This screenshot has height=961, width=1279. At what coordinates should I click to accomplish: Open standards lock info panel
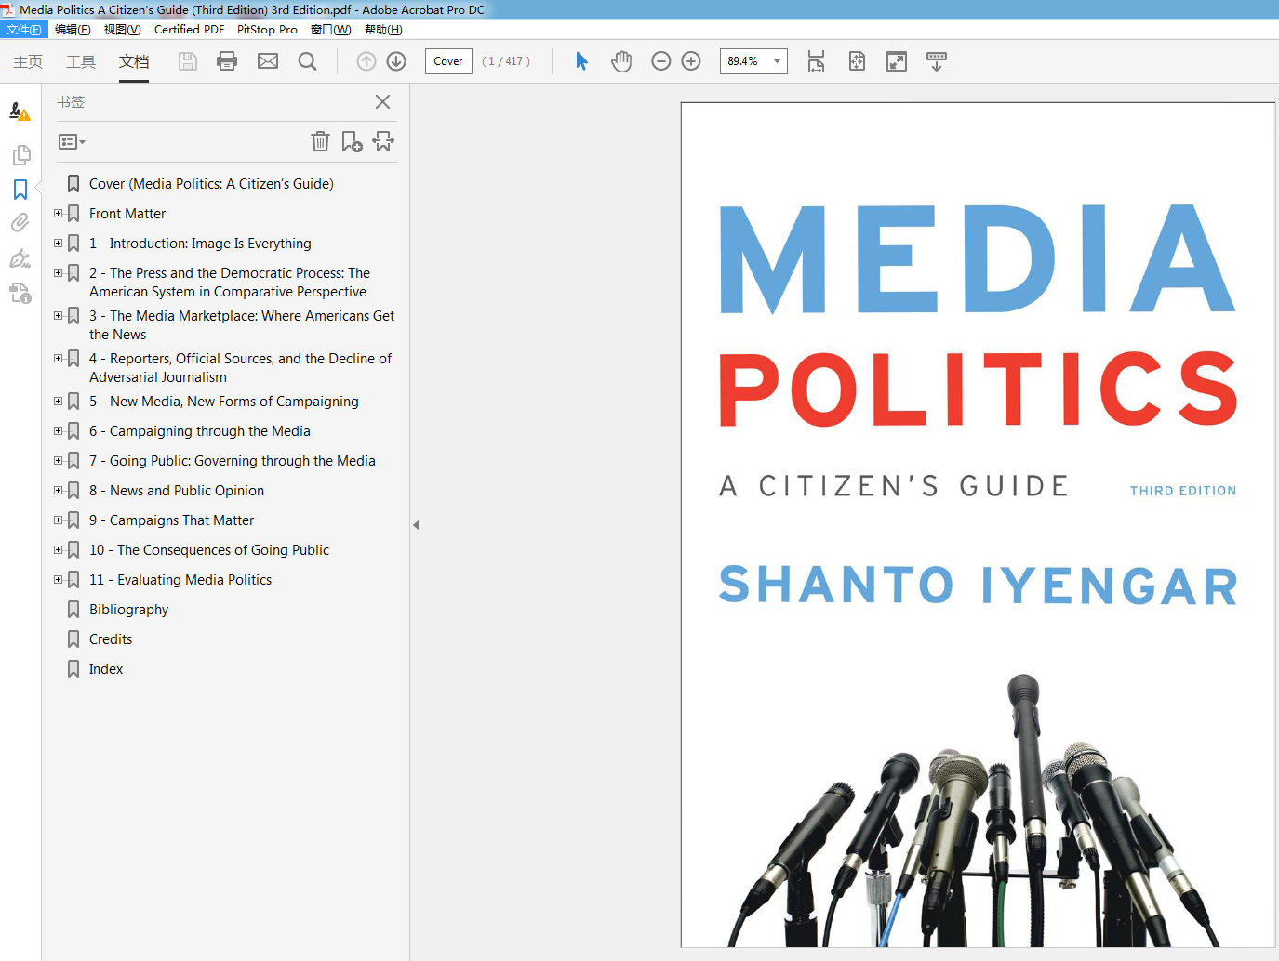(20, 294)
